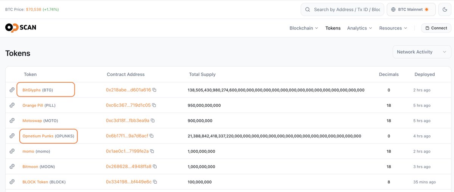454x192 pixels.
Task: Expand the Analytics menu
Action: [x=359, y=28]
